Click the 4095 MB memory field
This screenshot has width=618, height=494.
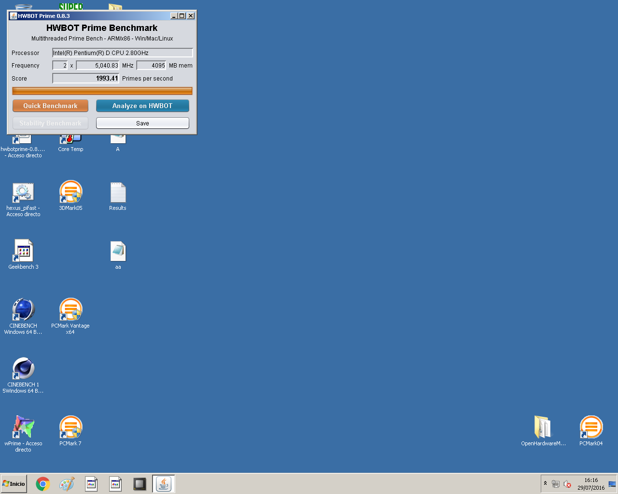coord(152,65)
